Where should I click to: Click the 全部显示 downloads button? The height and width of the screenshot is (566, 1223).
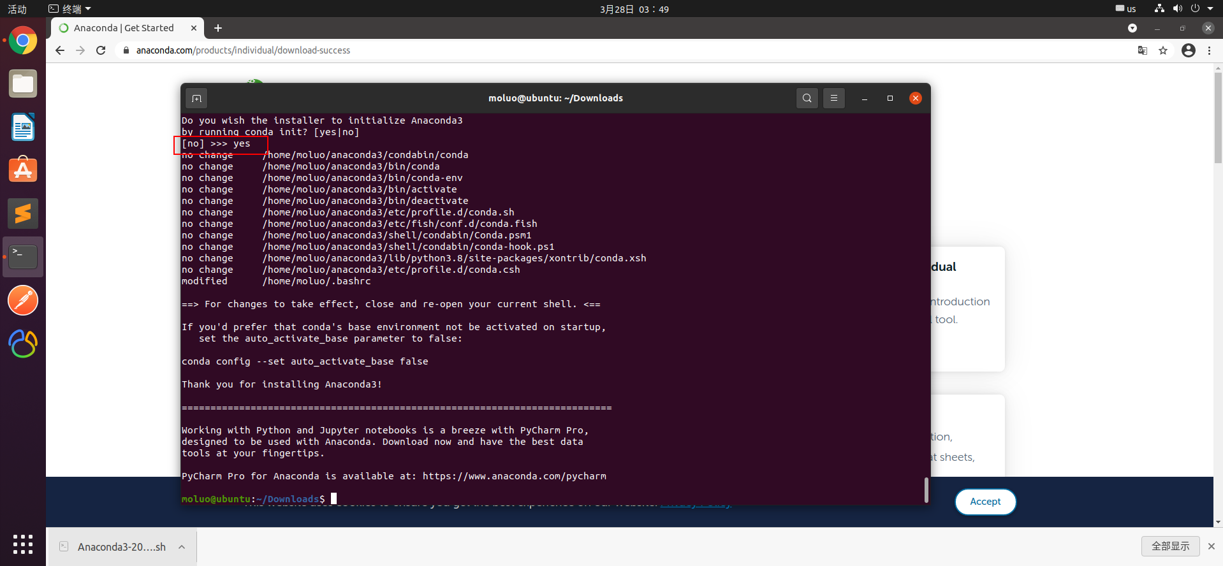pyautogui.click(x=1170, y=546)
